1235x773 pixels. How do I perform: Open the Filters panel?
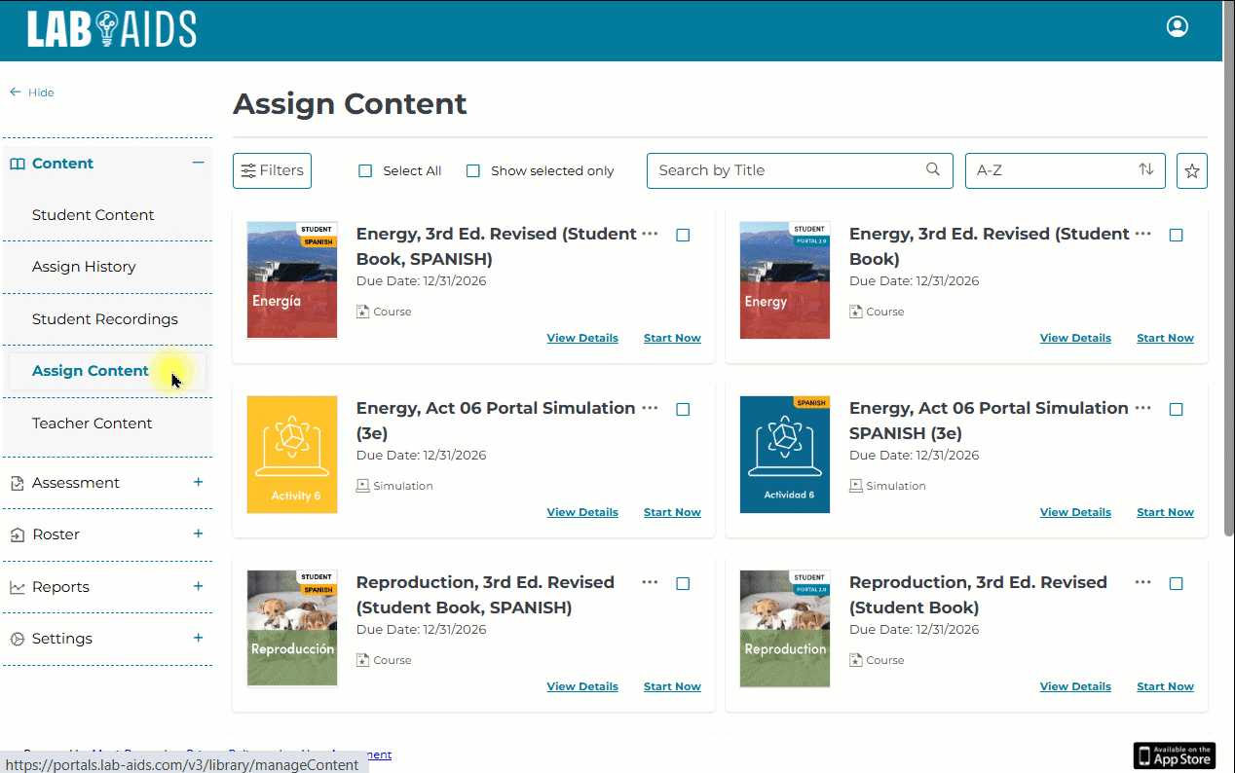pyautogui.click(x=272, y=170)
